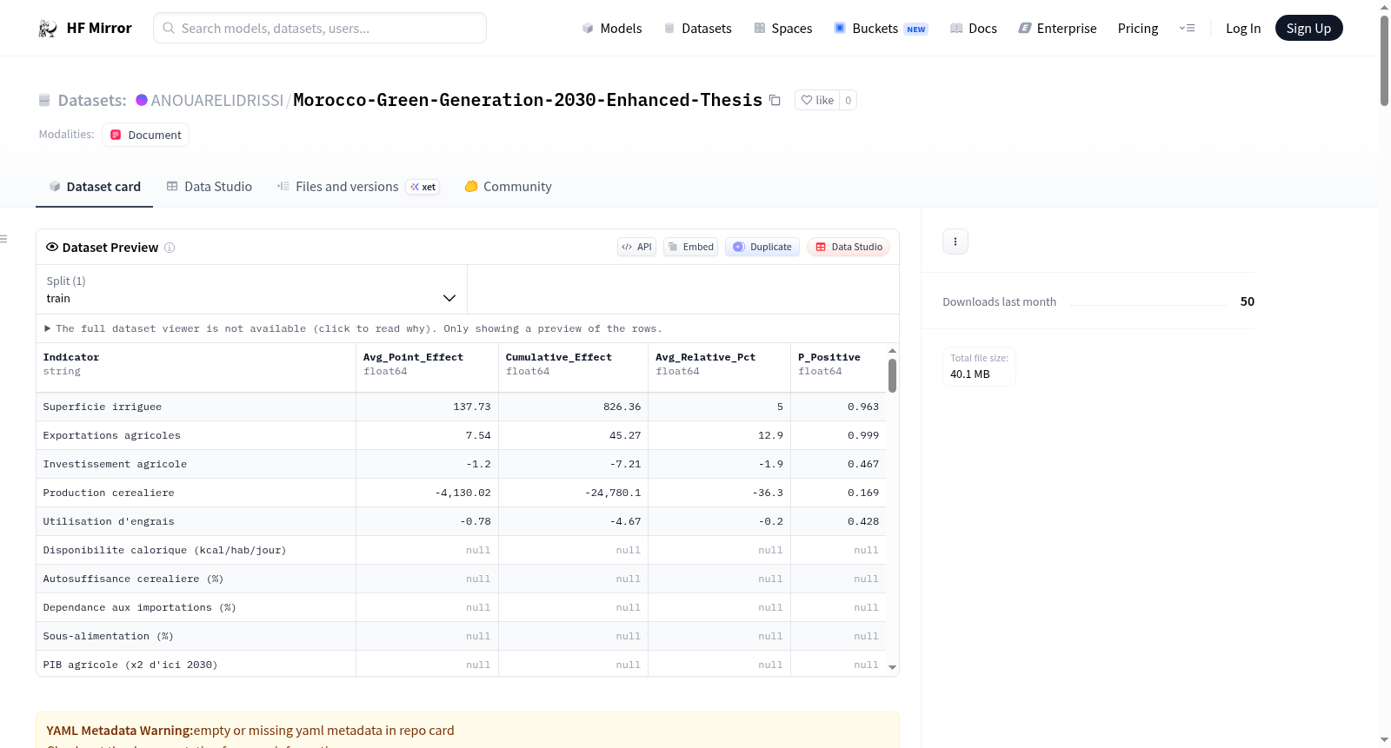Open the API button in preview header
Viewport: 1391px width, 748px height.
point(636,247)
